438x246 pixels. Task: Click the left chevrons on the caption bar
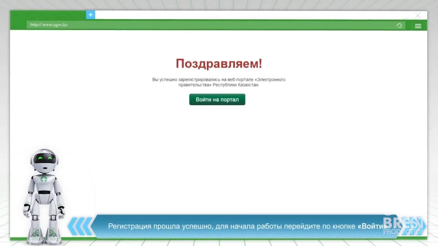[x=80, y=227]
